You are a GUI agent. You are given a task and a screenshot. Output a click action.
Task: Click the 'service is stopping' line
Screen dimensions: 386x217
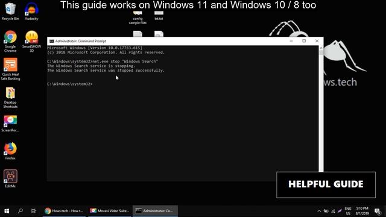pyautogui.click(x=91, y=66)
